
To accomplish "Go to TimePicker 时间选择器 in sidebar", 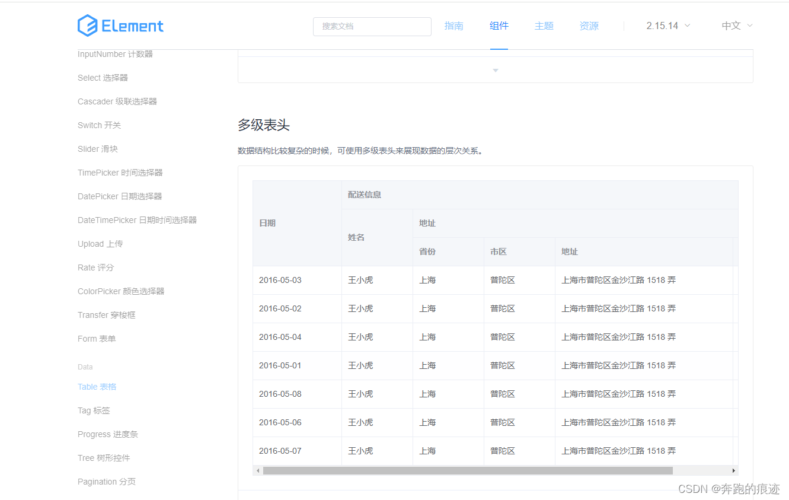I will [x=120, y=173].
